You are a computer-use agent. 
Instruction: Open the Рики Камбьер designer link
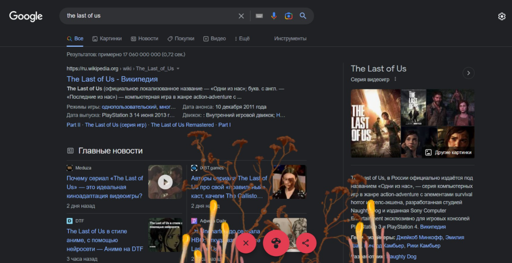424,246
